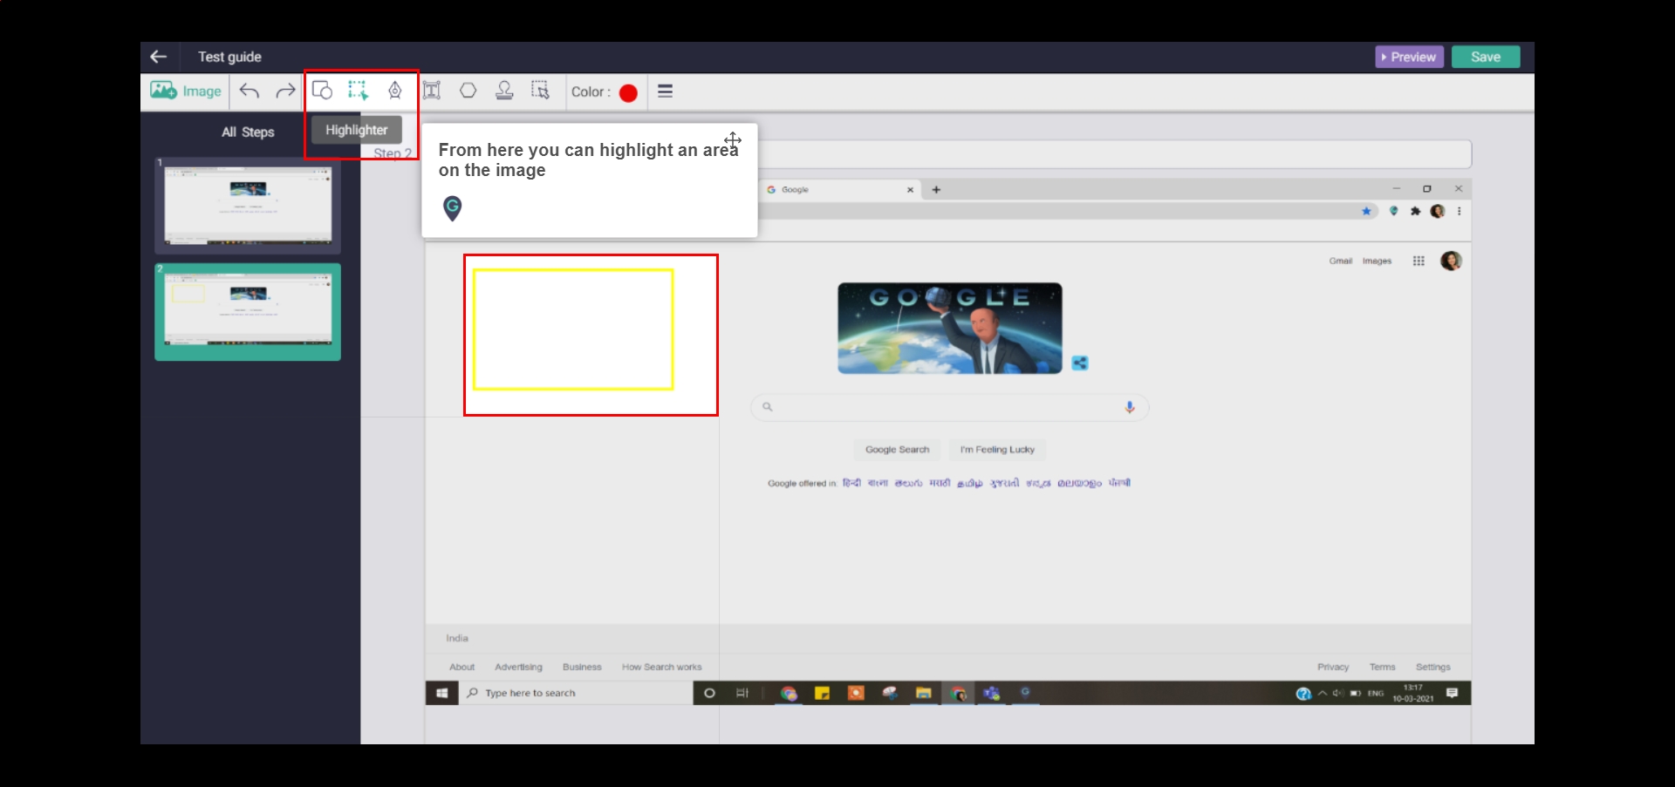Open the red Color swatch picker
Screen dimensions: 1675x787
point(628,92)
